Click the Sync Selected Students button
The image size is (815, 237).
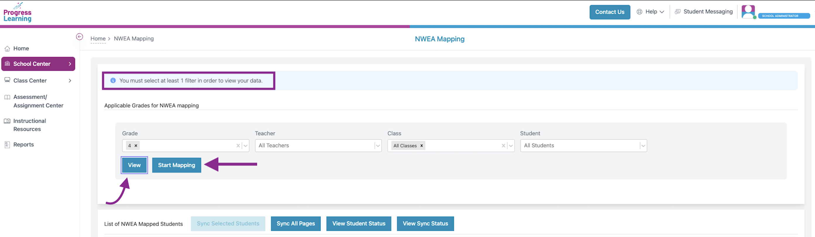pos(228,224)
